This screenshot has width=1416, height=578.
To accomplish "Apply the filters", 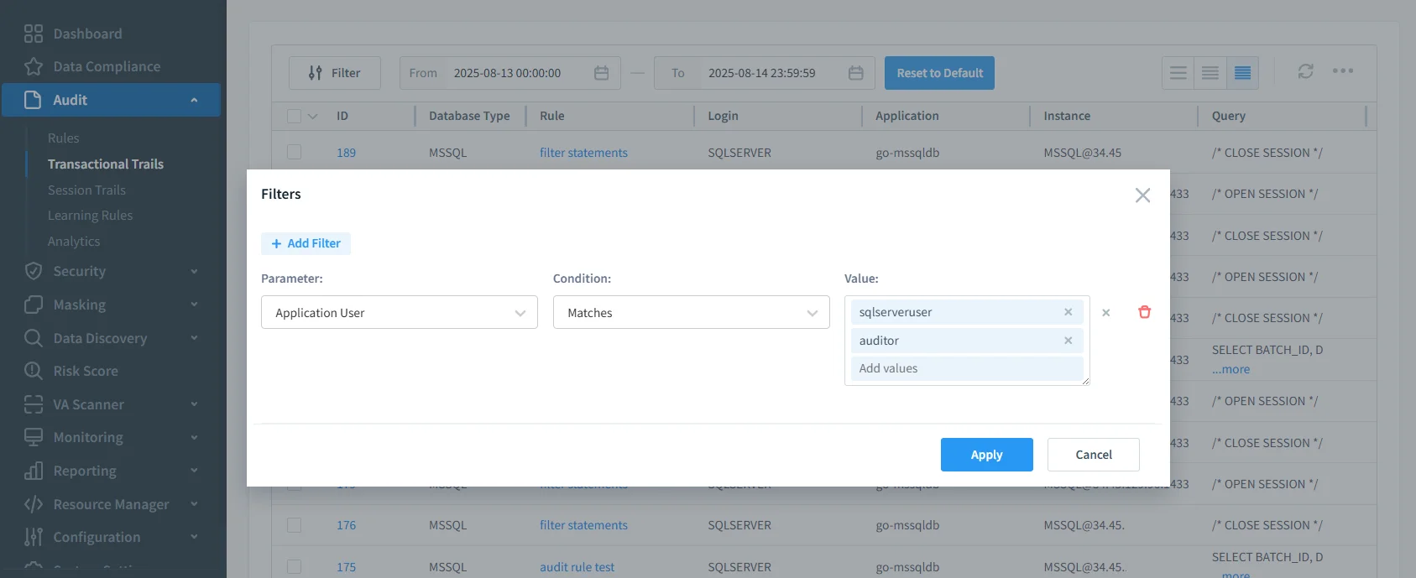I will pyautogui.click(x=987, y=455).
